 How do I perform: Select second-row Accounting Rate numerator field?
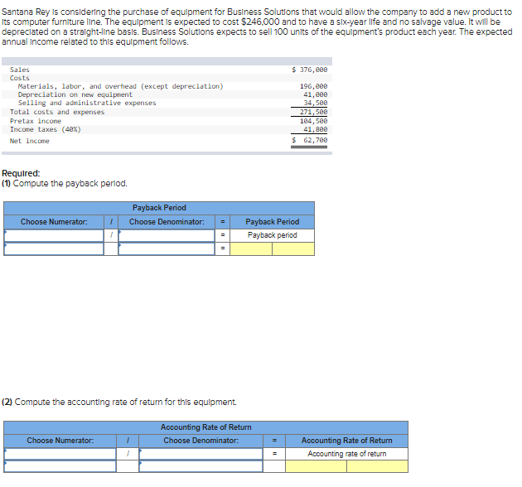(x=60, y=466)
